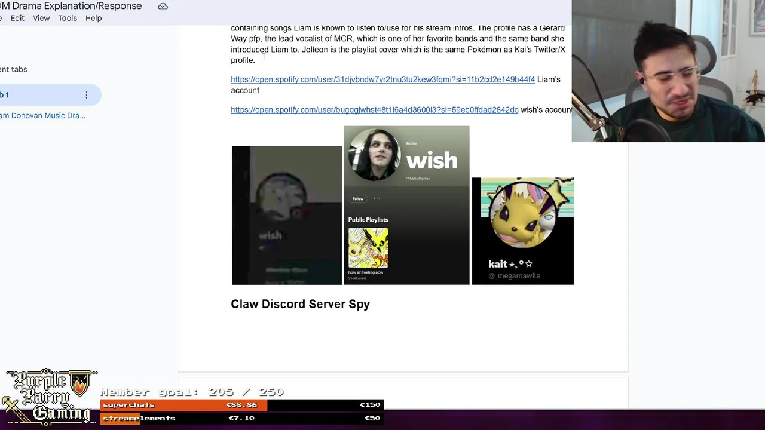The image size is (765, 430).
Task: Open Liam's Spotify account link
Action: (382, 79)
